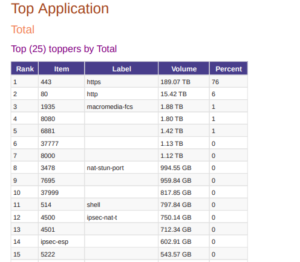The width and height of the screenshot is (300, 262).
Task: Click the nat-stun-port label cell
Action: coord(122,168)
